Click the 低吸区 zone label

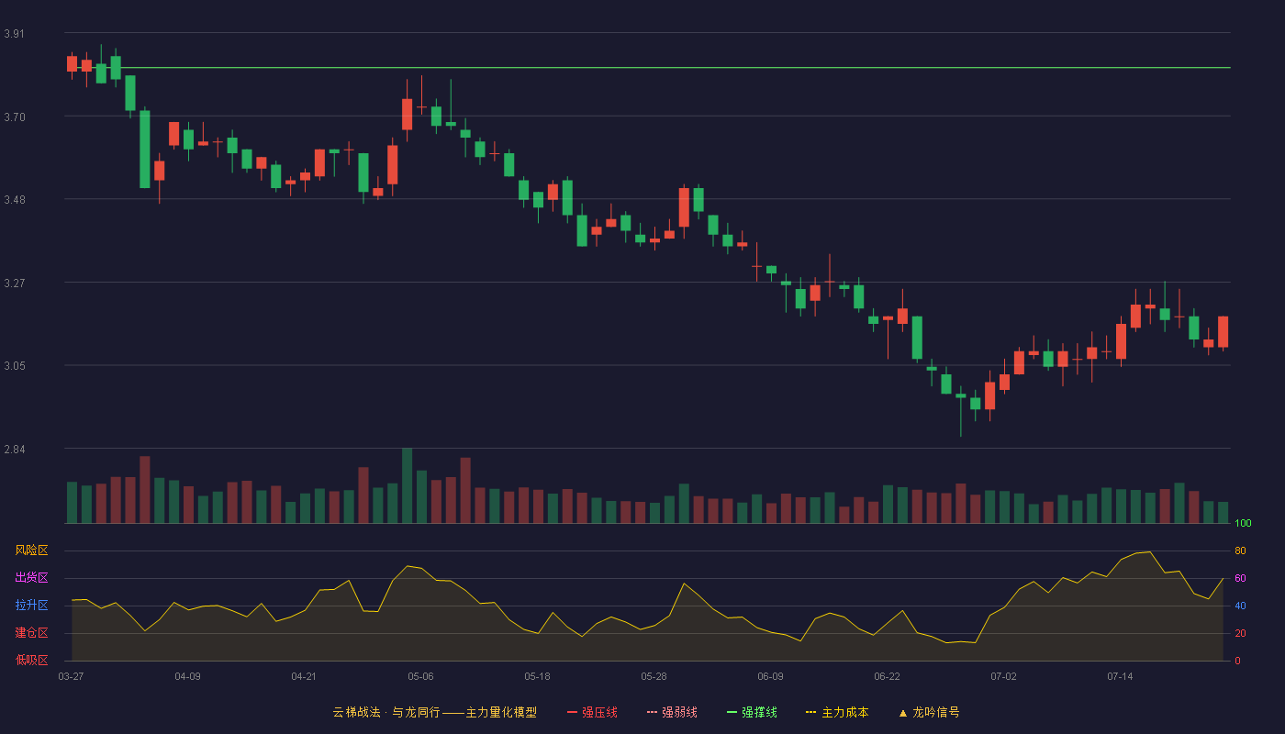pos(31,661)
